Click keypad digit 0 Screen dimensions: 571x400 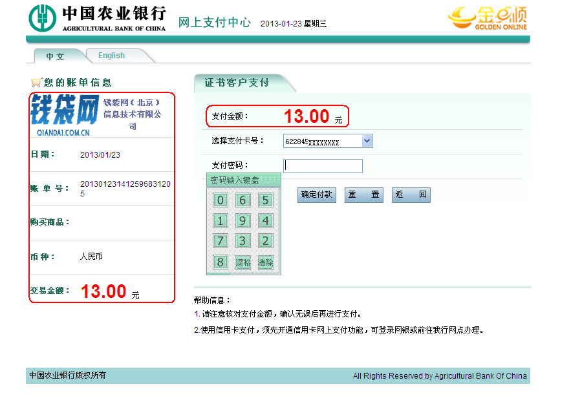221,200
